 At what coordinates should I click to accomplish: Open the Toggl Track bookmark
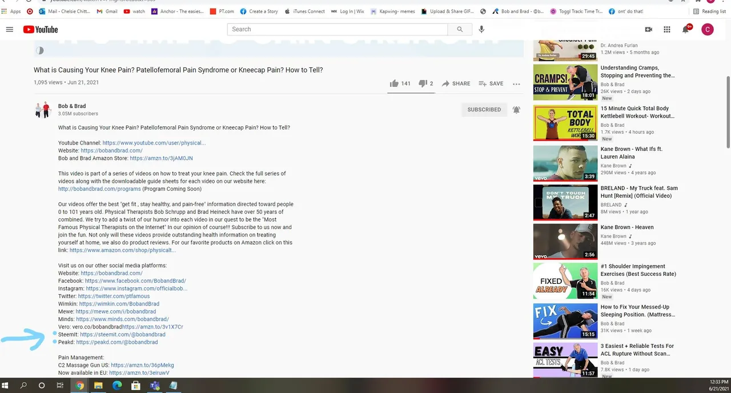coord(576,11)
